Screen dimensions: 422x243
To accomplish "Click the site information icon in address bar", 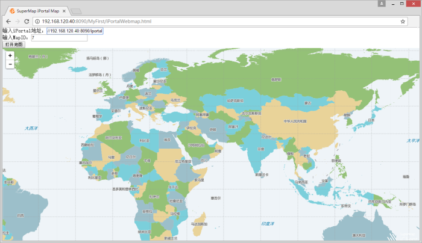I will 38,21.
